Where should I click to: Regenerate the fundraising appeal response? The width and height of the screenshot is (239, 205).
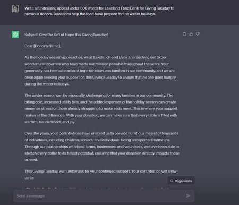(181, 181)
